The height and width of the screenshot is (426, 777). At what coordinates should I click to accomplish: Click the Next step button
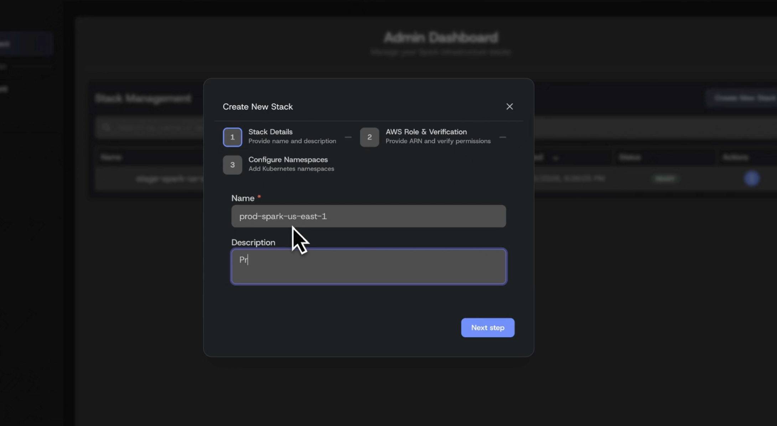pyautogui.click(x=487, y=327)
